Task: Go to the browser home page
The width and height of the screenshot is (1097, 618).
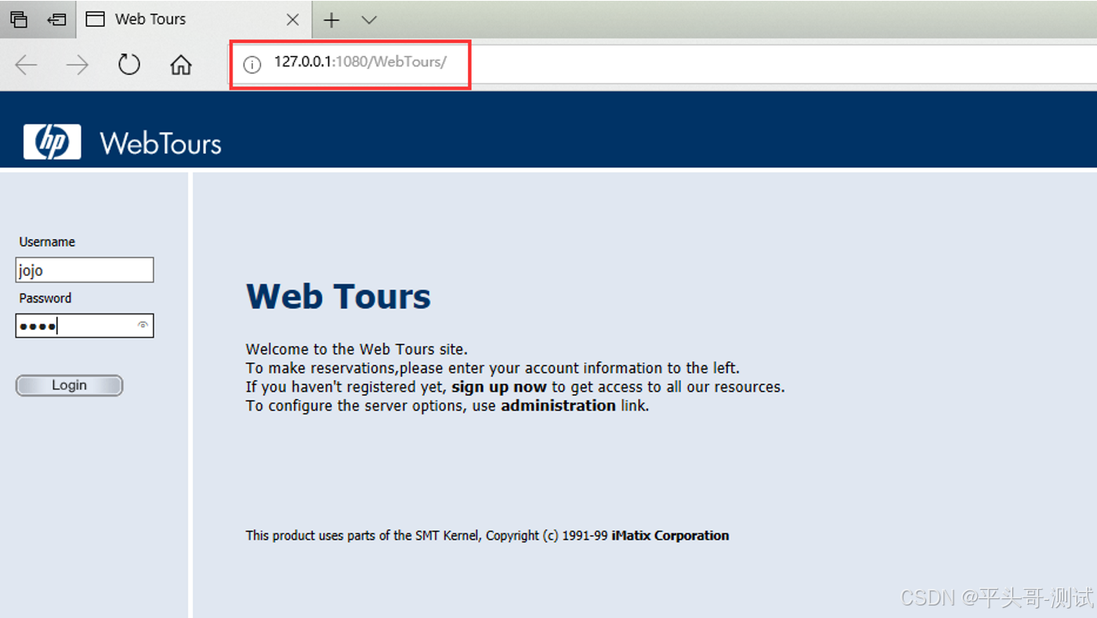Action: click(x=181, y=64)
